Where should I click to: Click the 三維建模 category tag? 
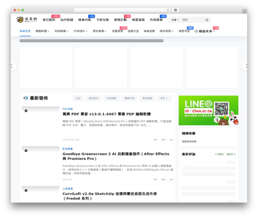click(68, 189)
